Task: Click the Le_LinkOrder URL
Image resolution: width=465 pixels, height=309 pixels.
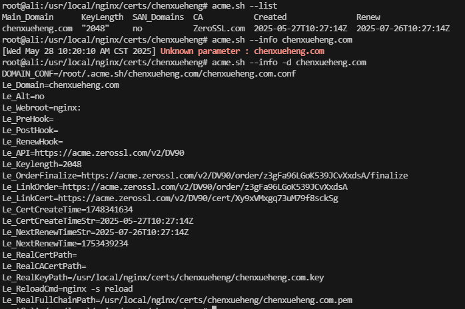Action: (x=205, y=187)
